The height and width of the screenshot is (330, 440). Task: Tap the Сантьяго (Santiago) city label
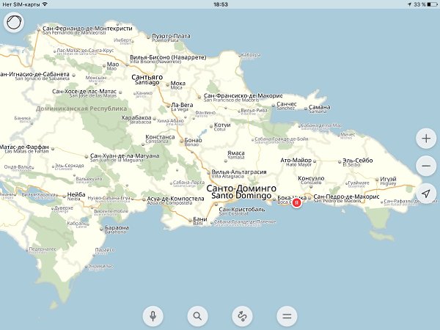coord(147,78)
